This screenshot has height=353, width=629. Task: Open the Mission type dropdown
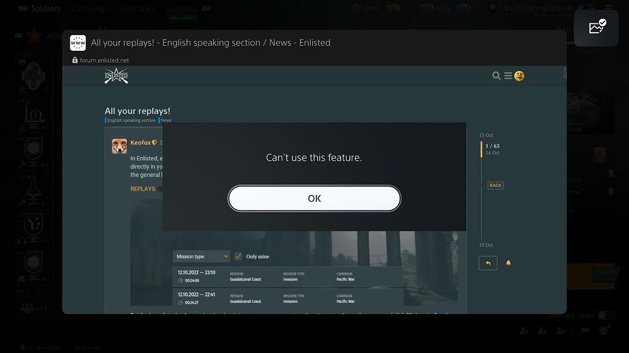tap(201, 256)
